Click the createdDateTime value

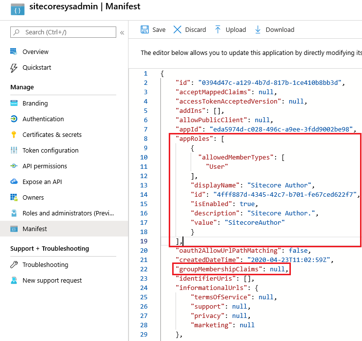289,260
